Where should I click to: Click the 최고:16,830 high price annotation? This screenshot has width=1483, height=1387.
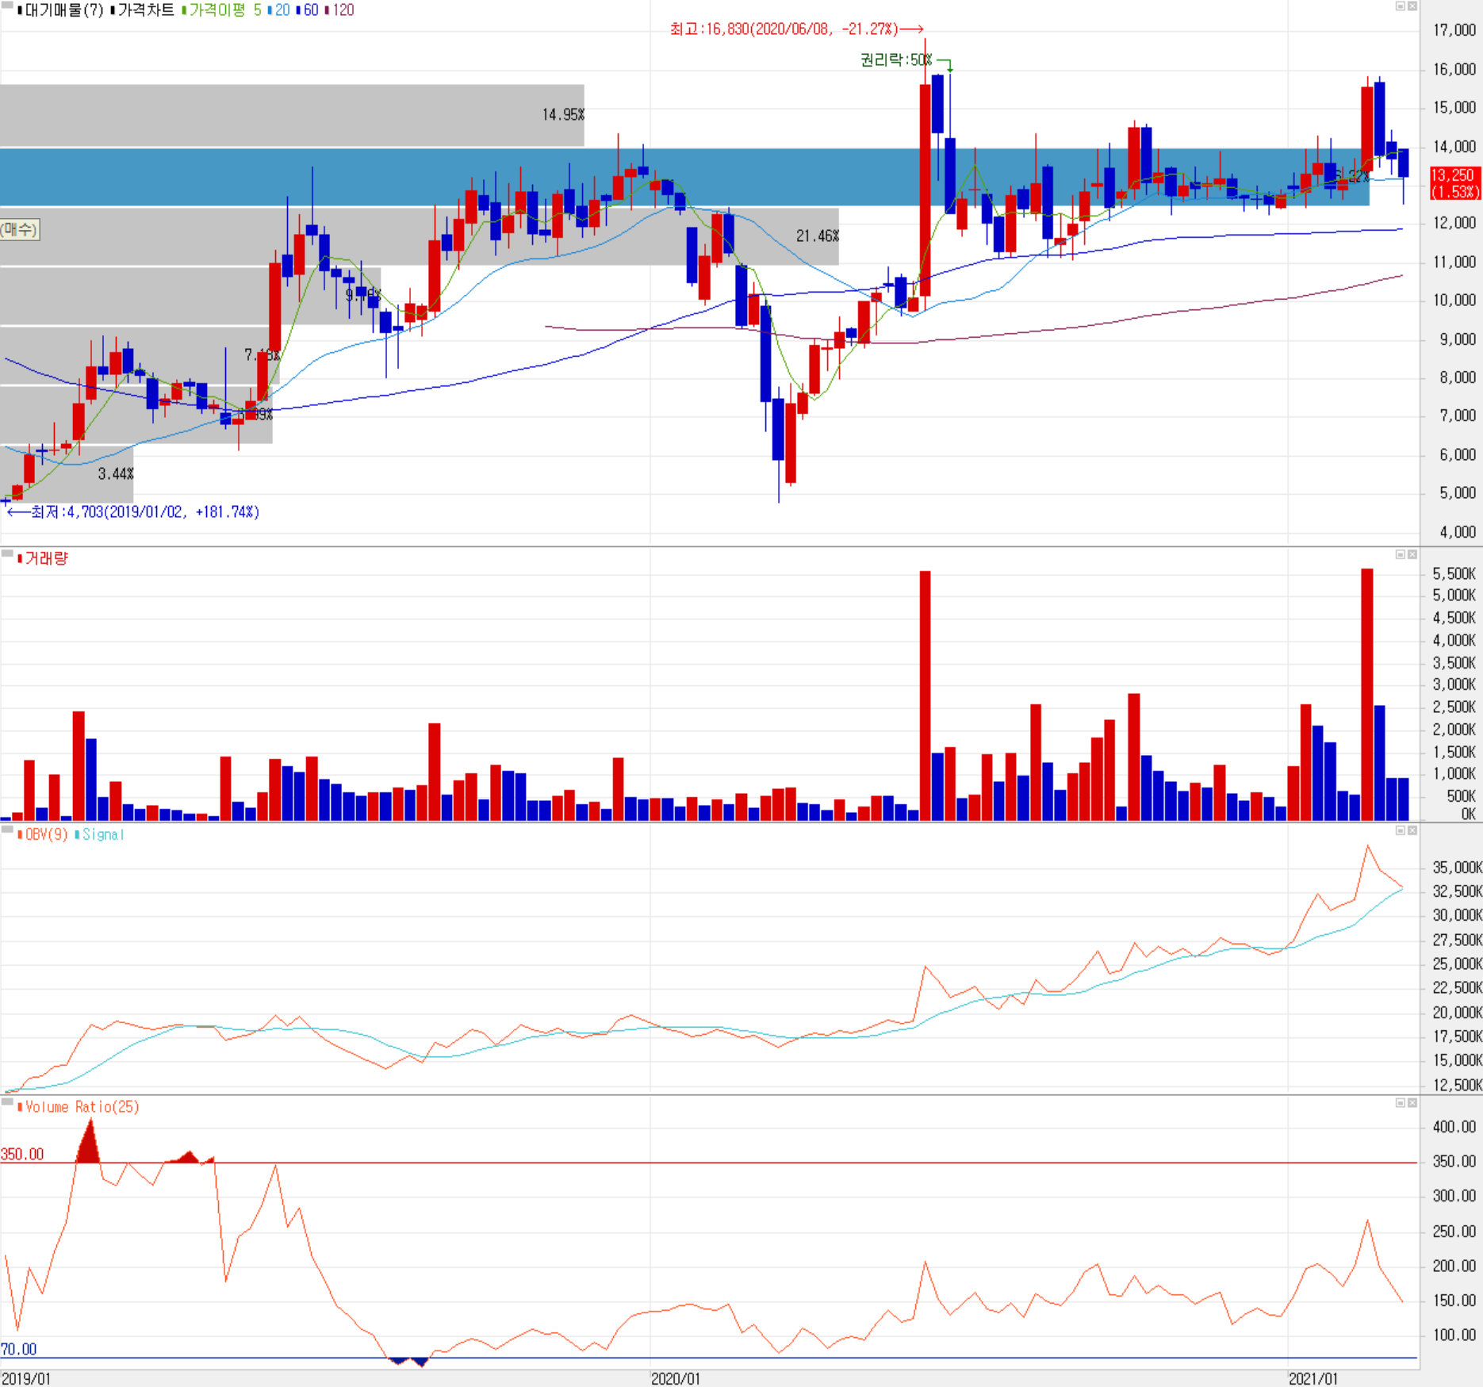pos(797,29)
